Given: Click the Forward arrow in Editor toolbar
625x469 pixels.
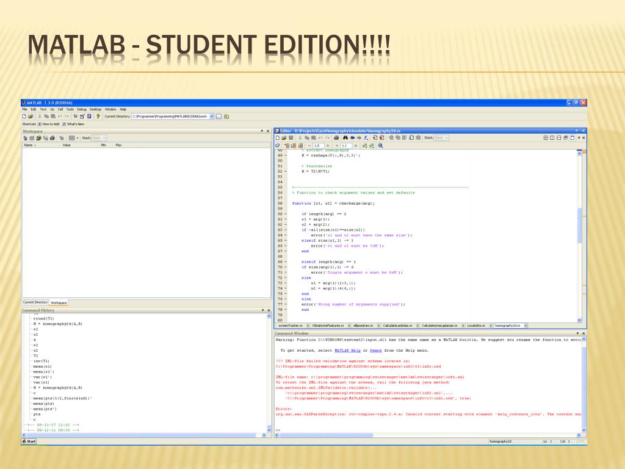Looking at the screenshot, I should click(359, 137).
